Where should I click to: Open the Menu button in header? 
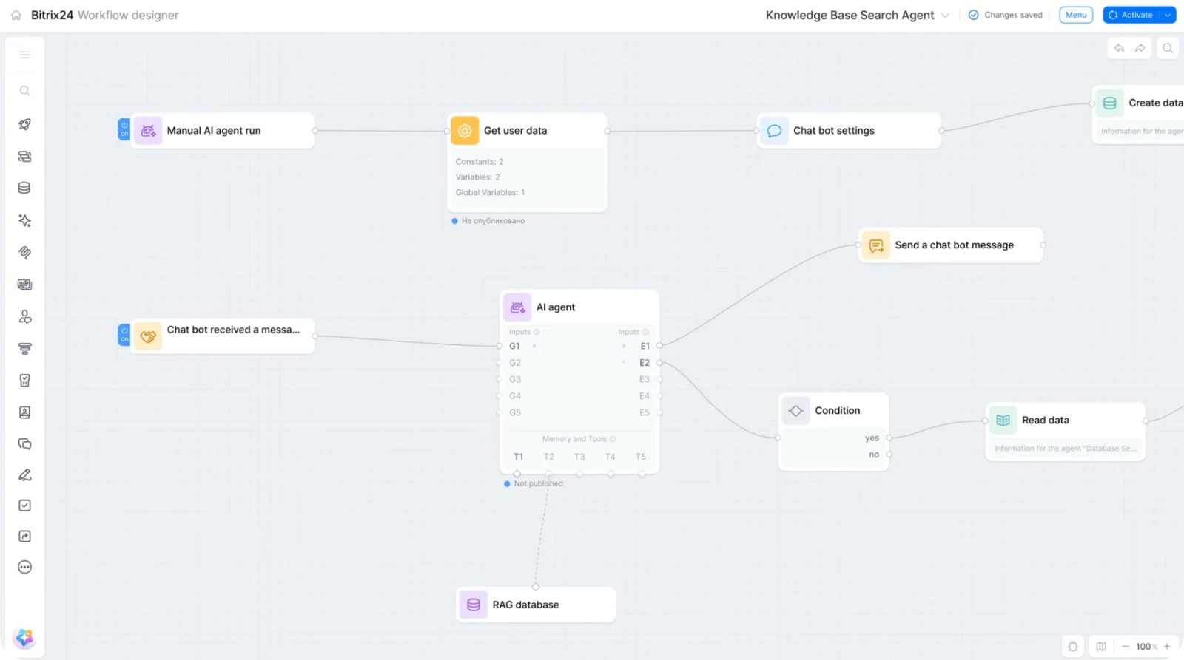click(x=1076, y=15)
